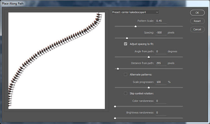
Task: Click the Pattern Scale slider handle
Action: point(136,26)
